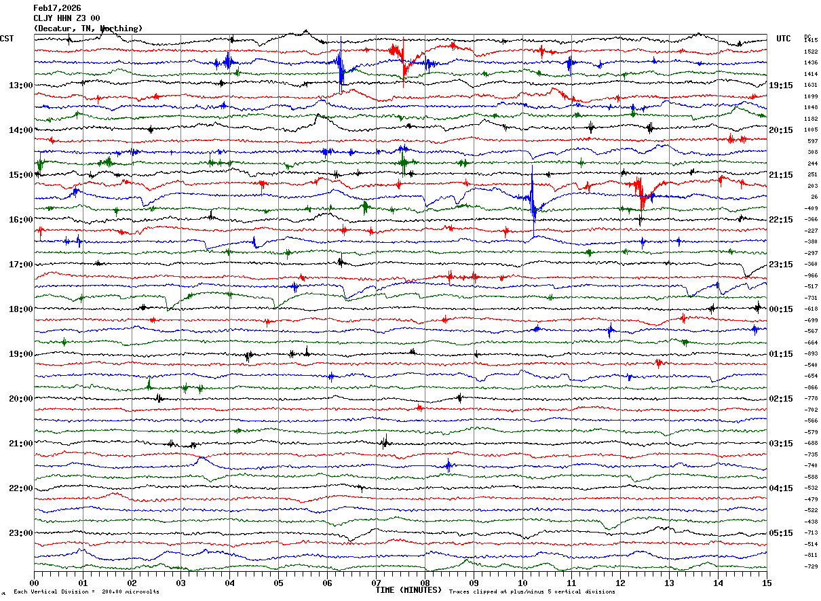Click the vertical division 200.00 microvolts note

pos(86,592)
